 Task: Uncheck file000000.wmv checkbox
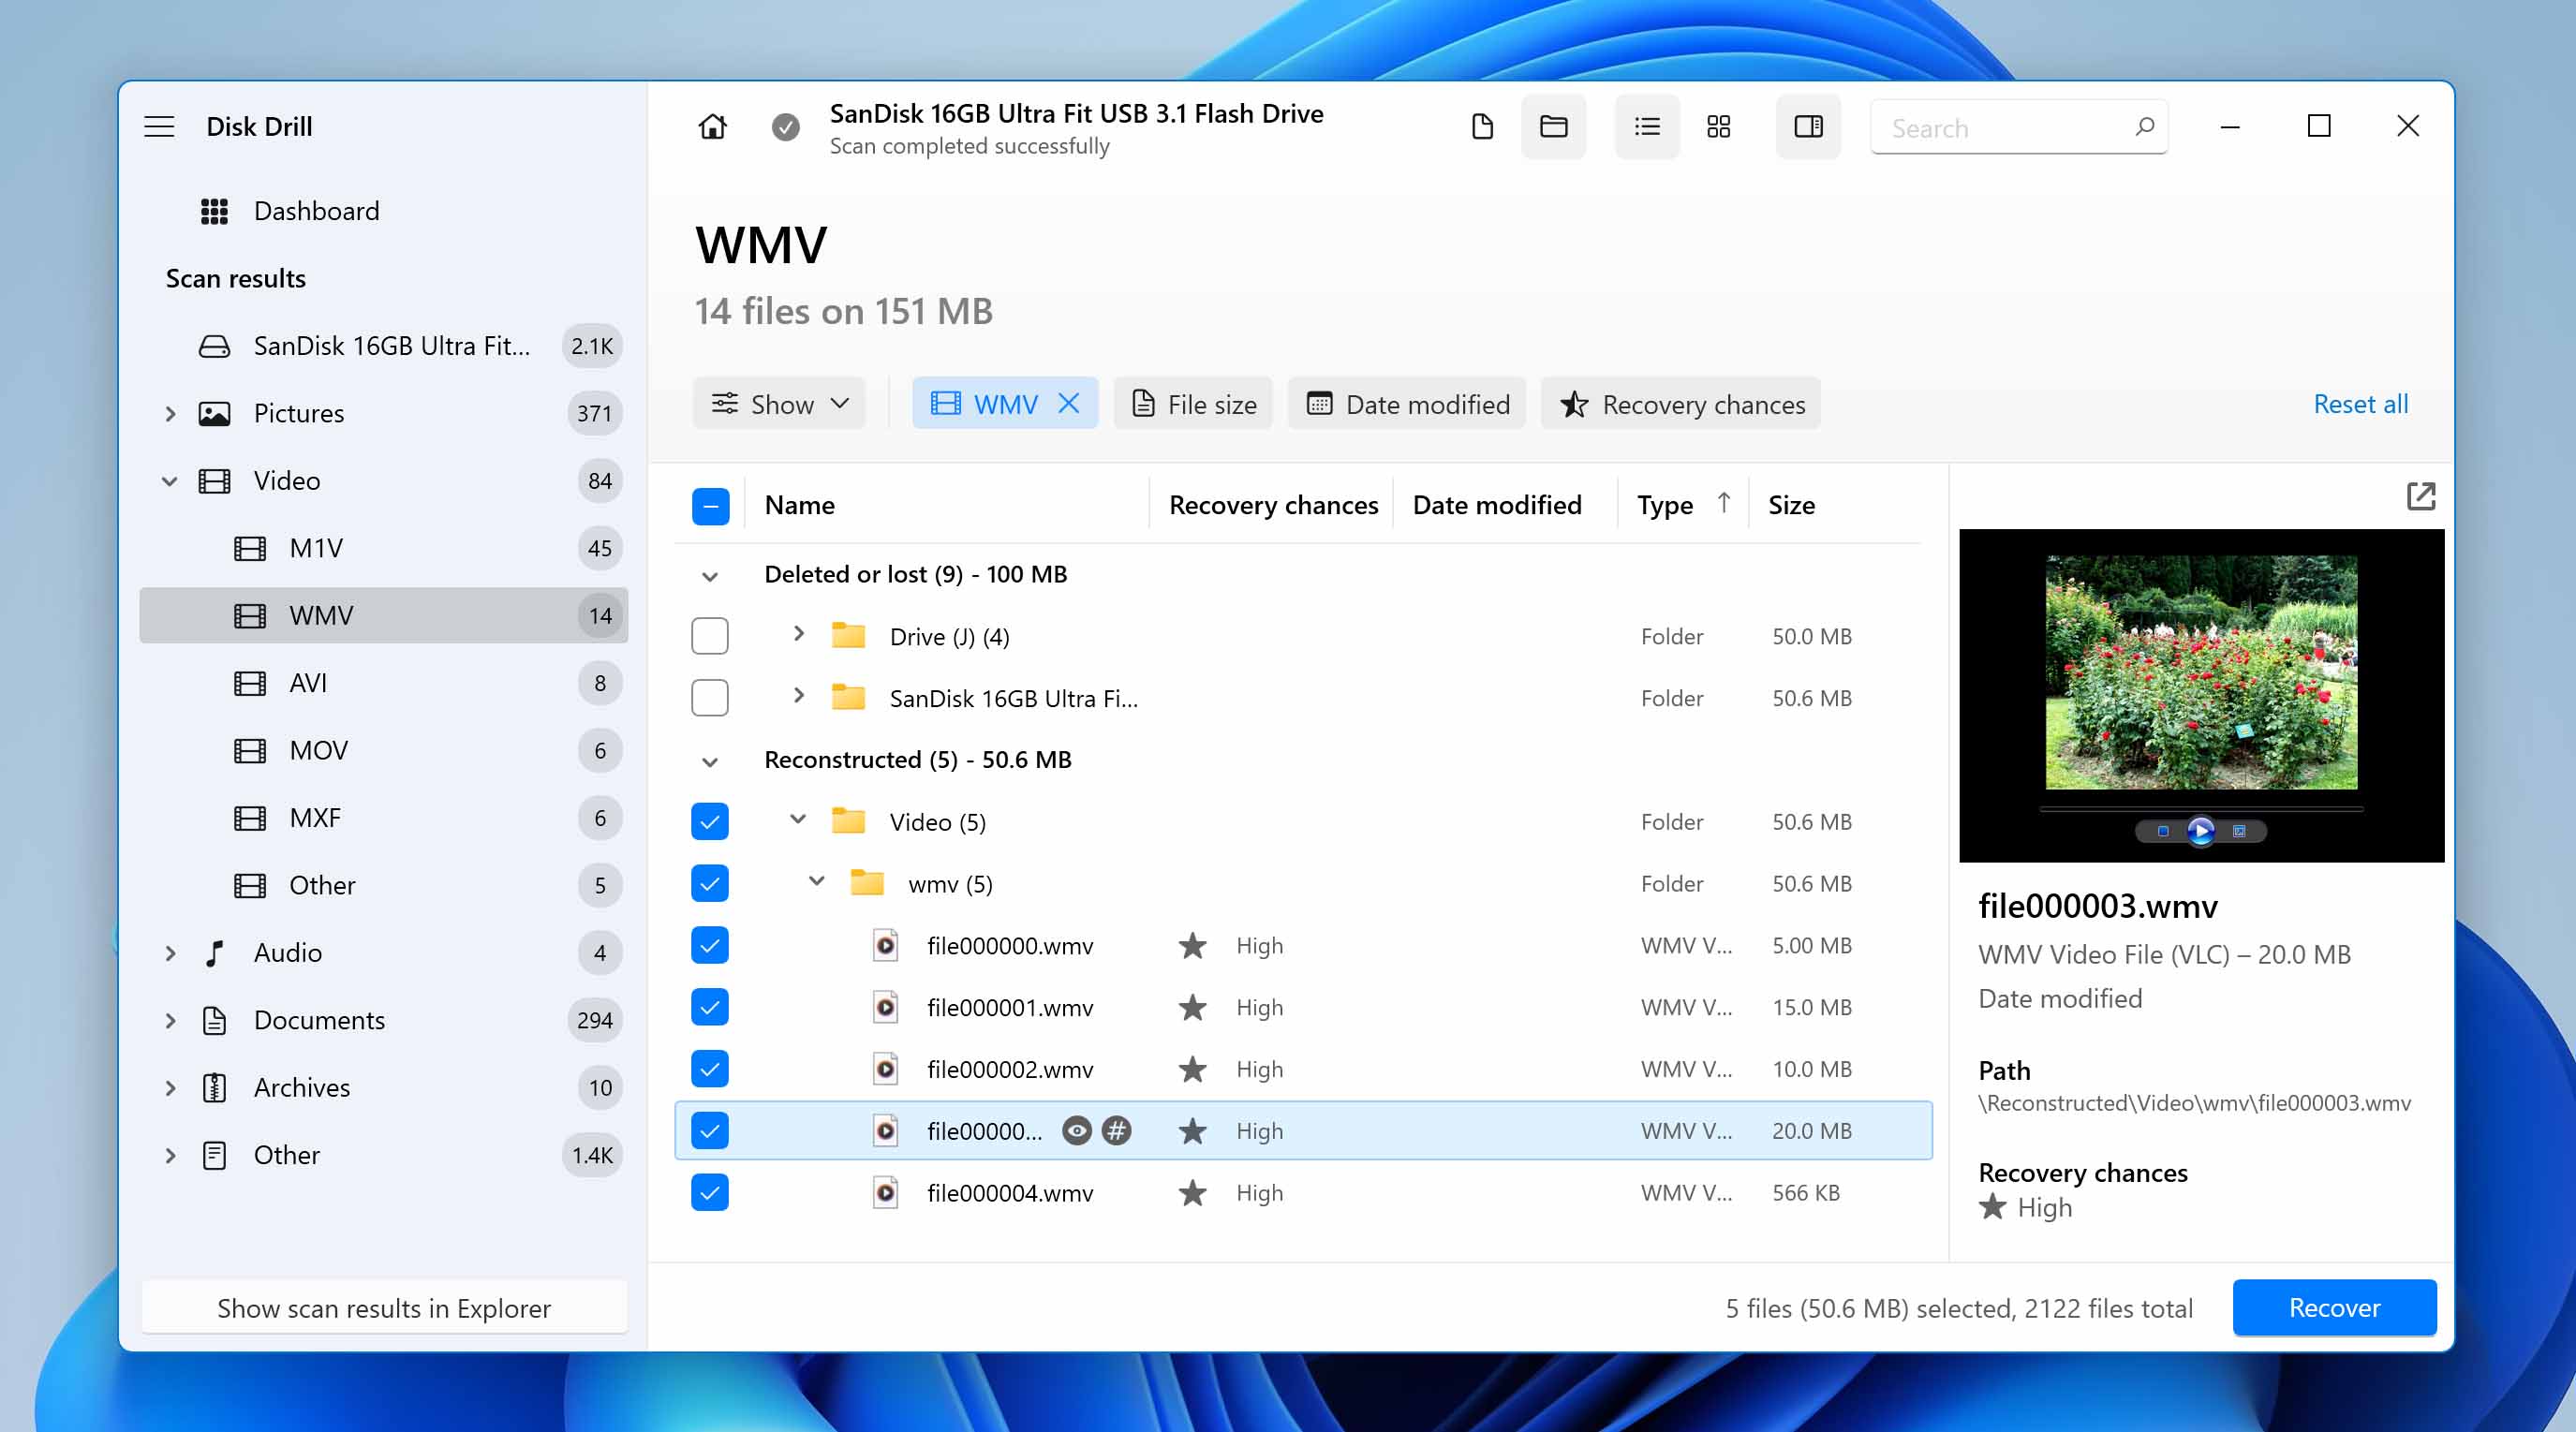coord(710,946)
